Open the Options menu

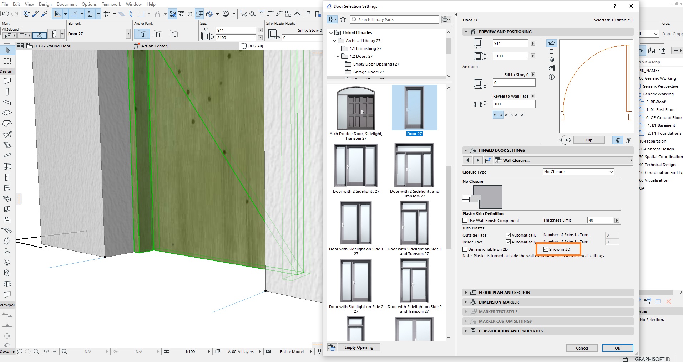(89, 4)
